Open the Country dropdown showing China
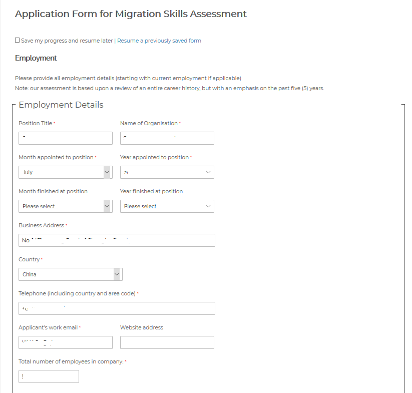The image size is (412, 393). [x=71, y=274]
